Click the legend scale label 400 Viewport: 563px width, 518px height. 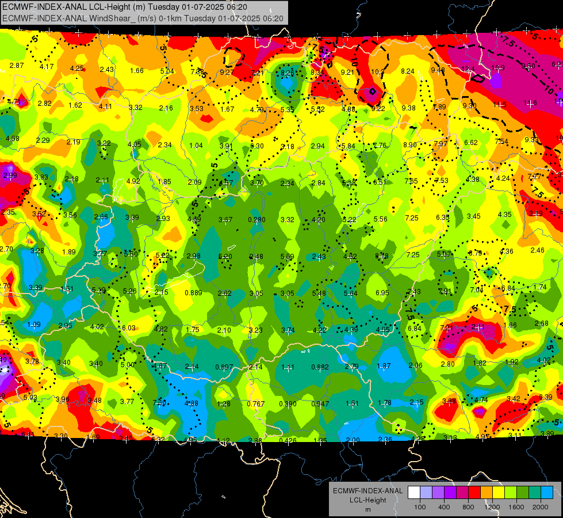(444, 507)
